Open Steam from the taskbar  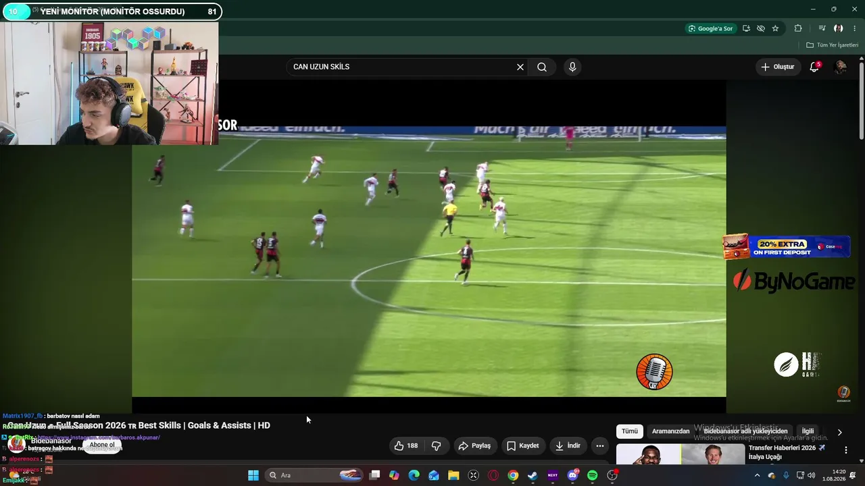(x=533, y=475)
